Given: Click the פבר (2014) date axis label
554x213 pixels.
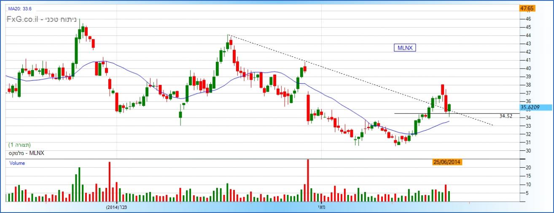Looking at the screenshot, I should pyautogui.click(x=116, y=207).
